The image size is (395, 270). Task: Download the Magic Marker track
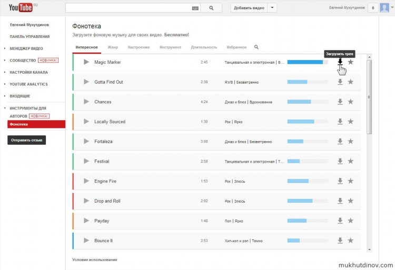pyautogui.click(x=340, y=62)
